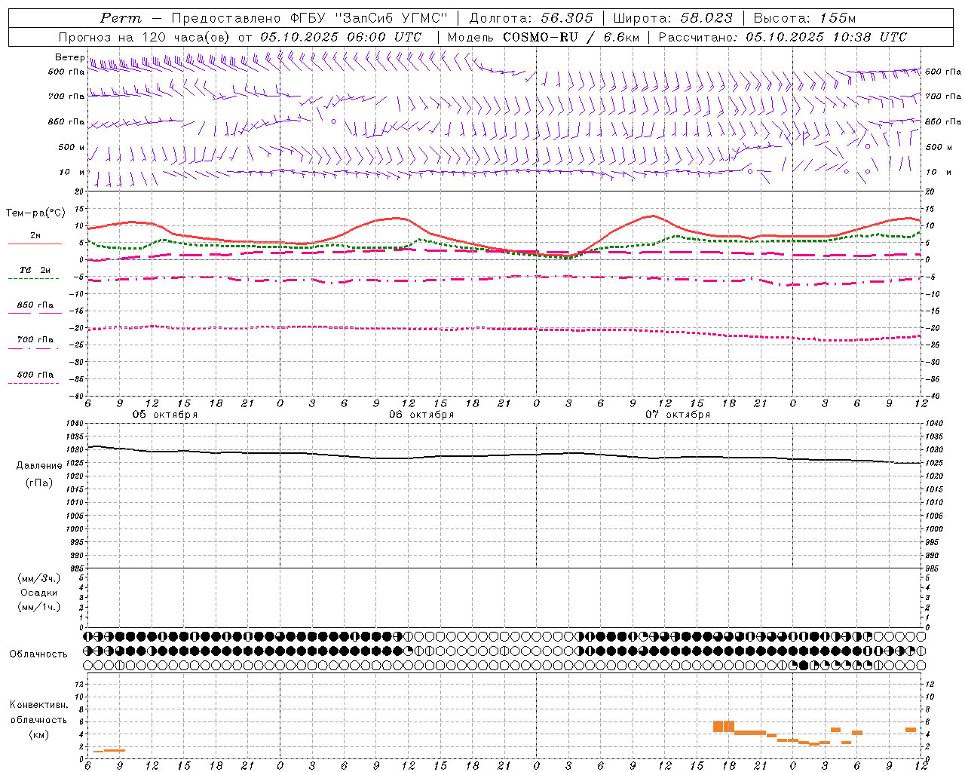Screen dimensions: 965x772
Task: Select the "Широта: 58.023" header field
Action: click(x=672, y=18)
